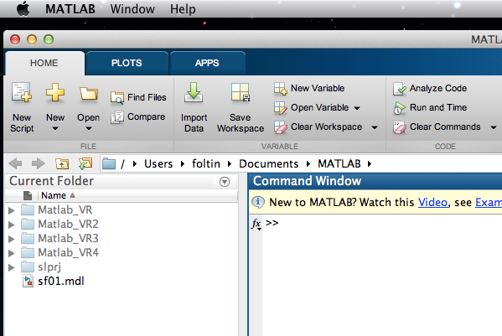Switch to the PLOTS tab
This screenshot has height=336, width=502.
tap(127, 63)
